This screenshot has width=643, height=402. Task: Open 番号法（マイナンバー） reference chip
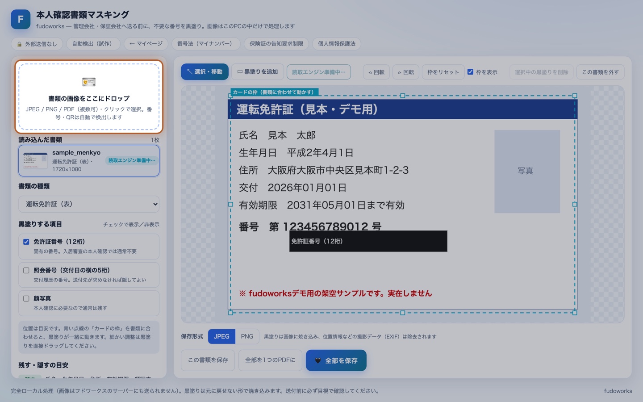[205, 44]
